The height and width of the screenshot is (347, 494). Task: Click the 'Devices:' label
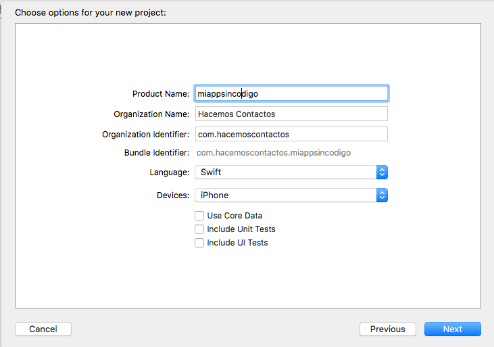(173, 195)
